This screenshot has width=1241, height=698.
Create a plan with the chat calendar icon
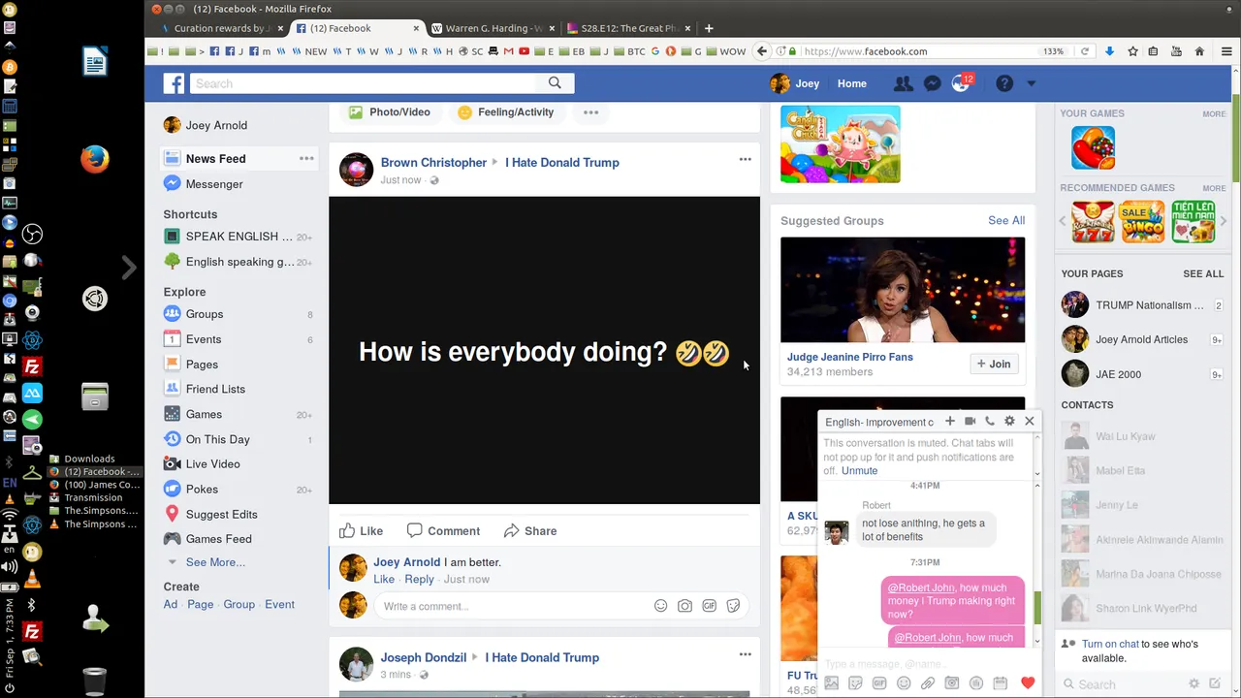click(x=1001, y=683)
